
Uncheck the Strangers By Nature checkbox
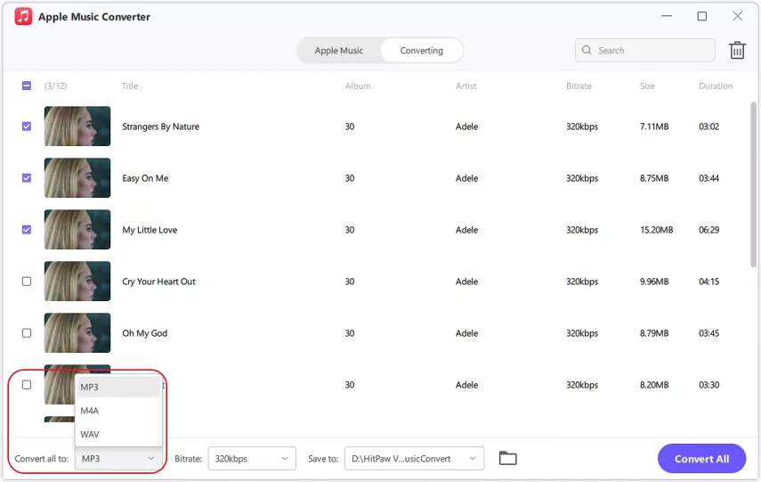27,127
